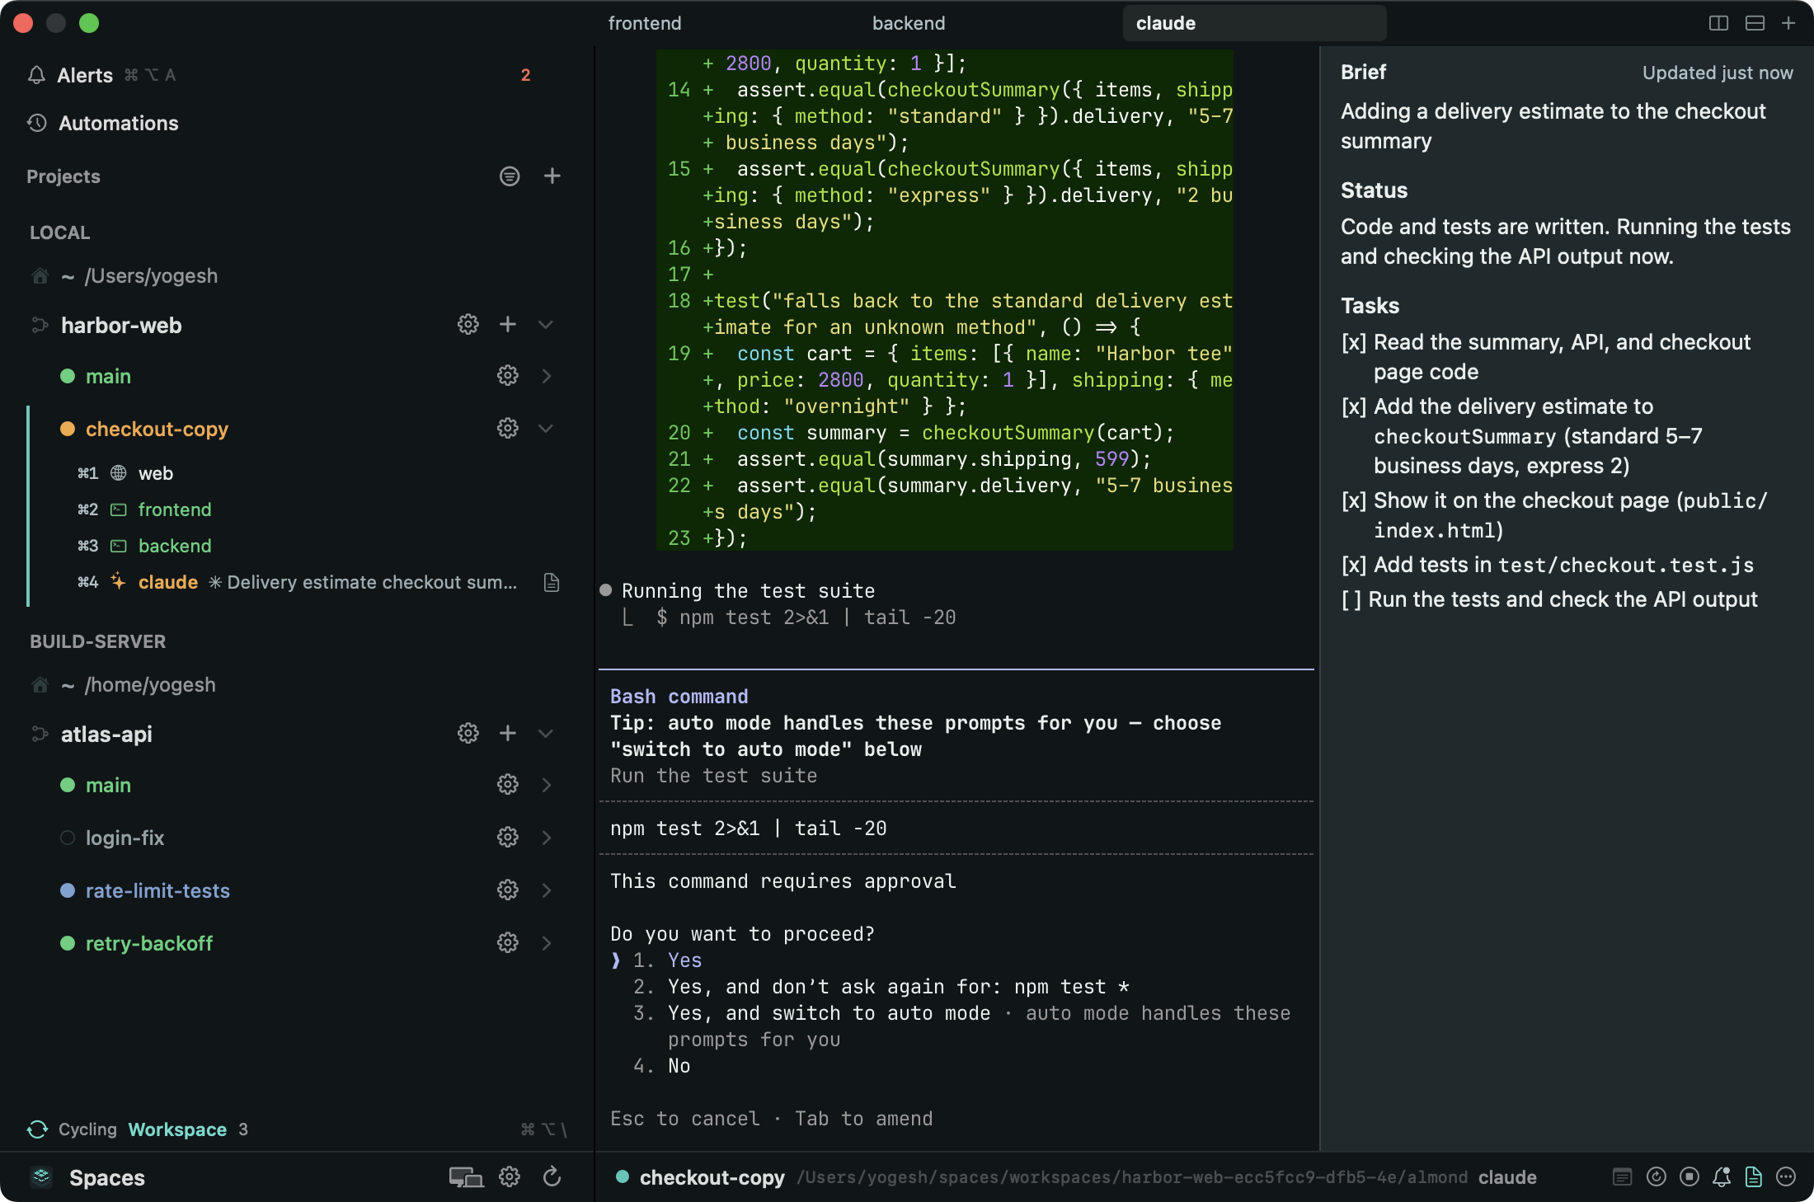This screenshot has width=1814, height=1202.
Task: Open the frontend terminal under checkout-copy
Action: pos(174,509)
